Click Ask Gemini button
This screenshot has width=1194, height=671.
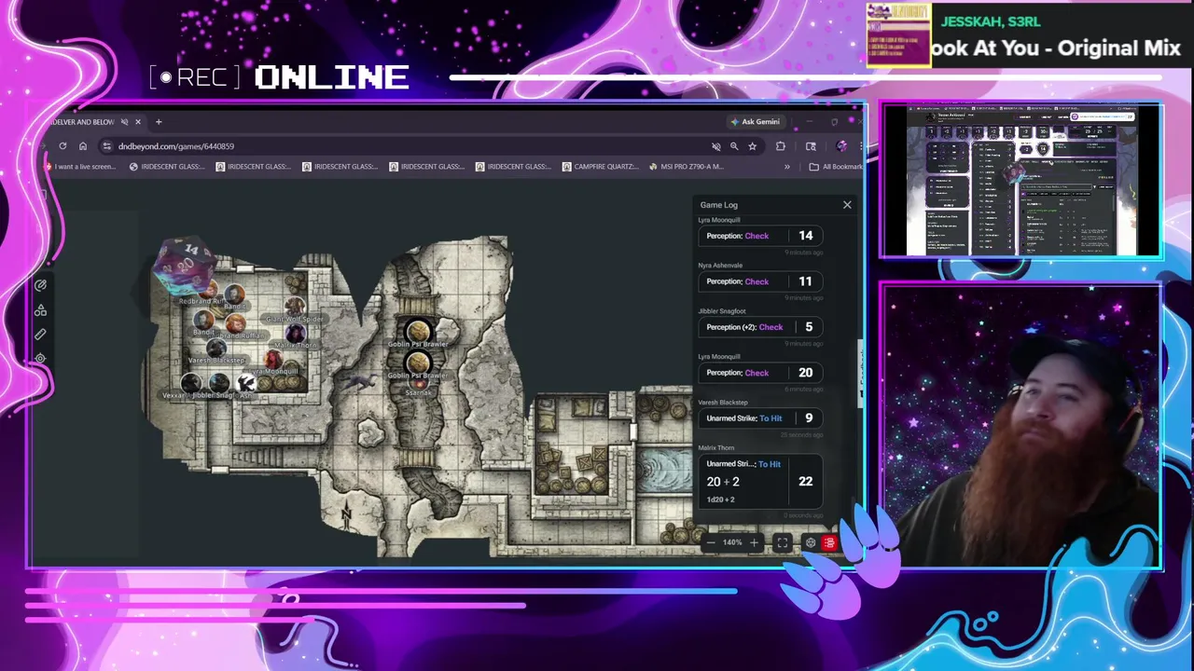756,122
